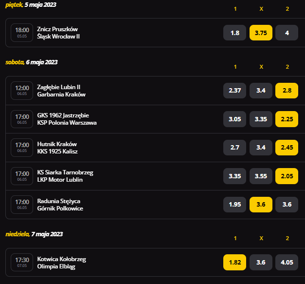Image resolution: width=305 pixels, height=284 pixels.
Task: Select 1.95 odds for Radunia Stężyca
Action: pyautogui.click(x=234, y=205)
